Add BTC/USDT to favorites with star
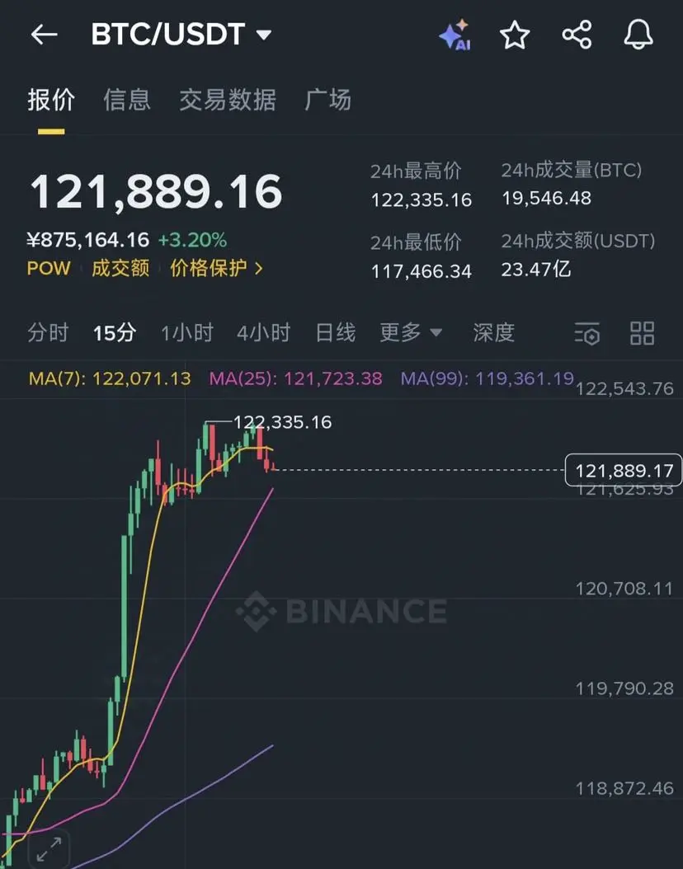 (x=515, y=35)
